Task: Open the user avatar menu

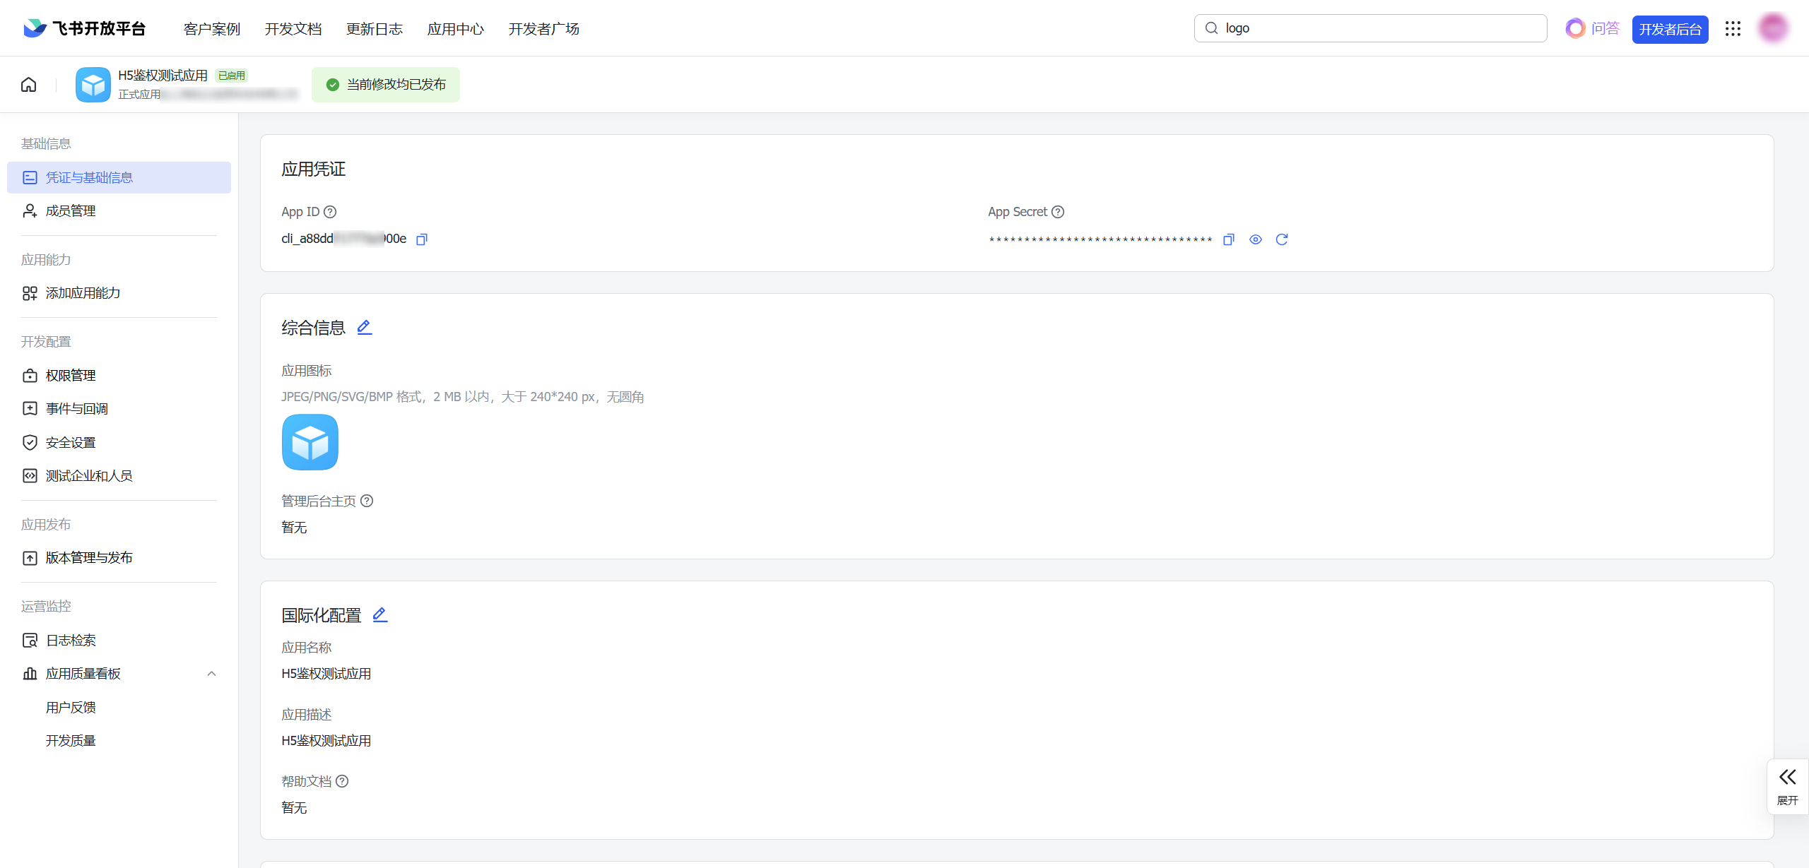Action: [x=1773, y=28]
